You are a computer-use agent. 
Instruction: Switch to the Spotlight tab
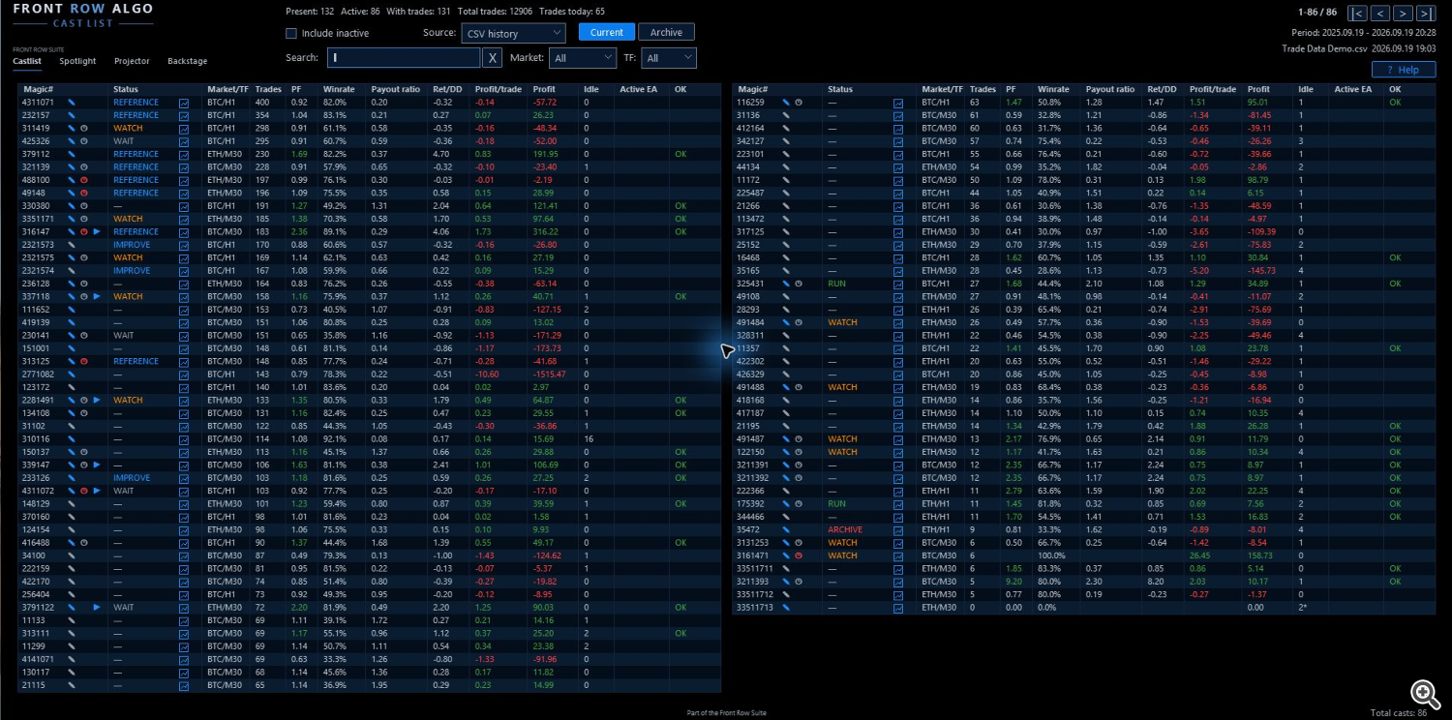(77, 61)
